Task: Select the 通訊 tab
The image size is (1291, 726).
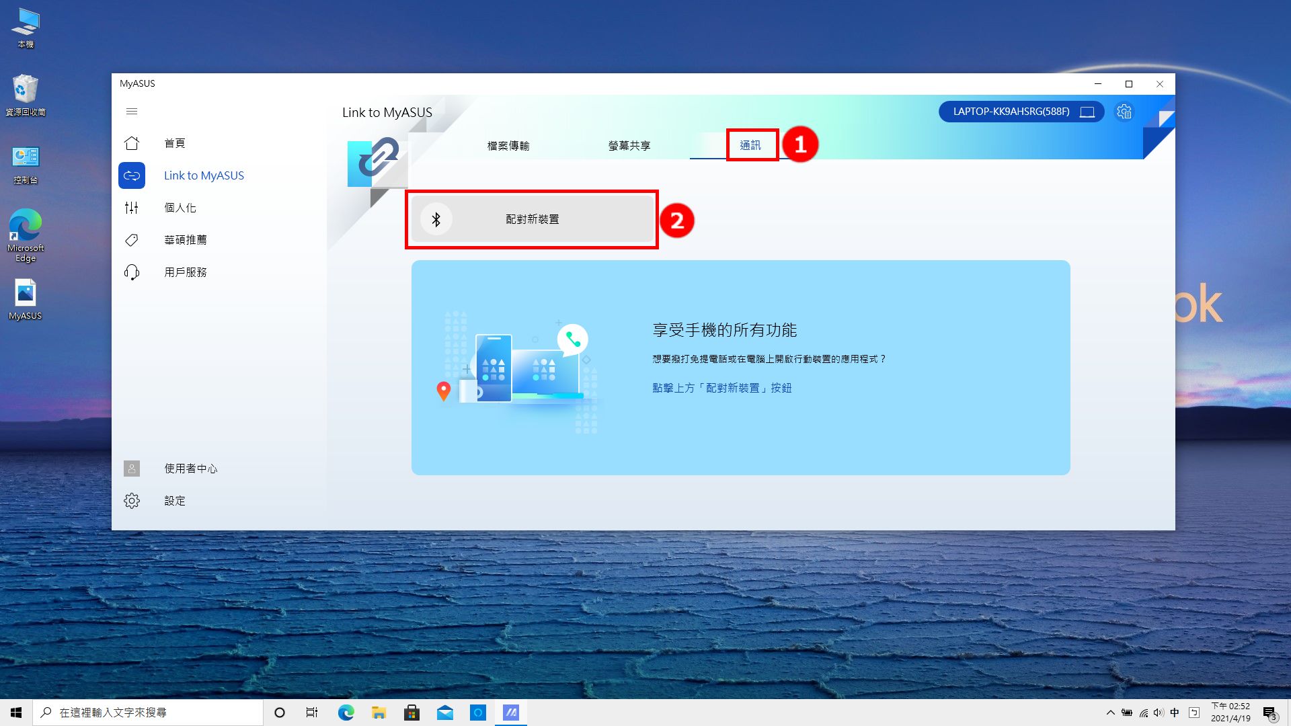Action: [x=750, y=146]
